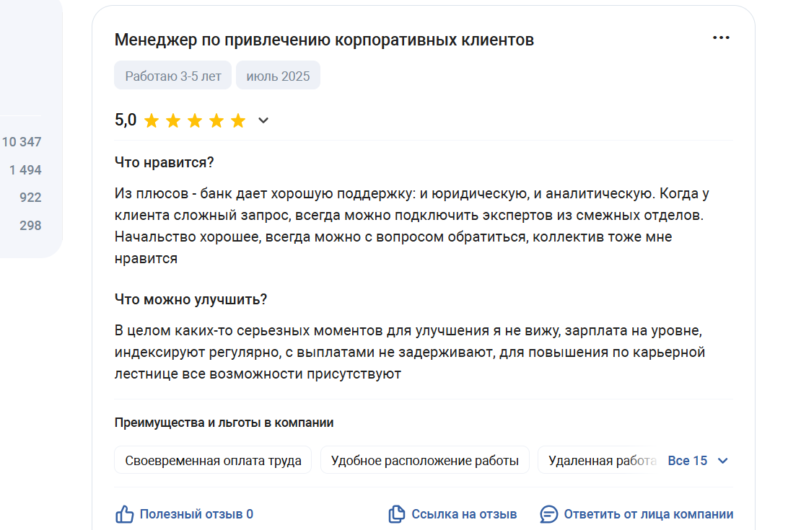The width and height of the screenshot is (788, 530).
Task: Reply via 'Ответить от лица компании'
Action: pos(648,514)
